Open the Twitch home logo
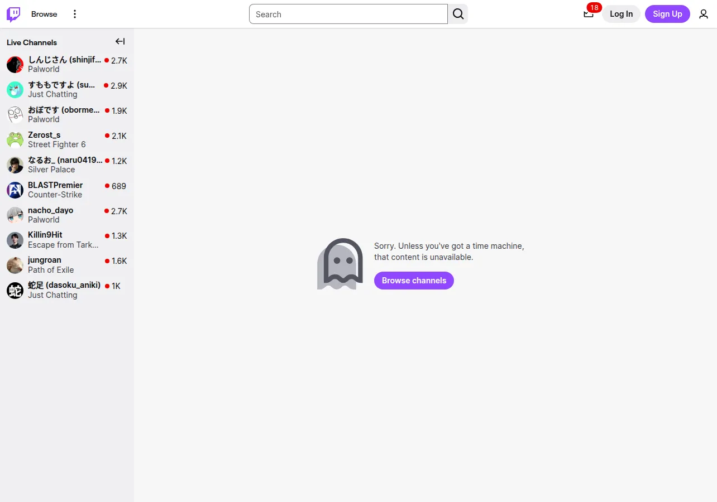 pos(13,14)
